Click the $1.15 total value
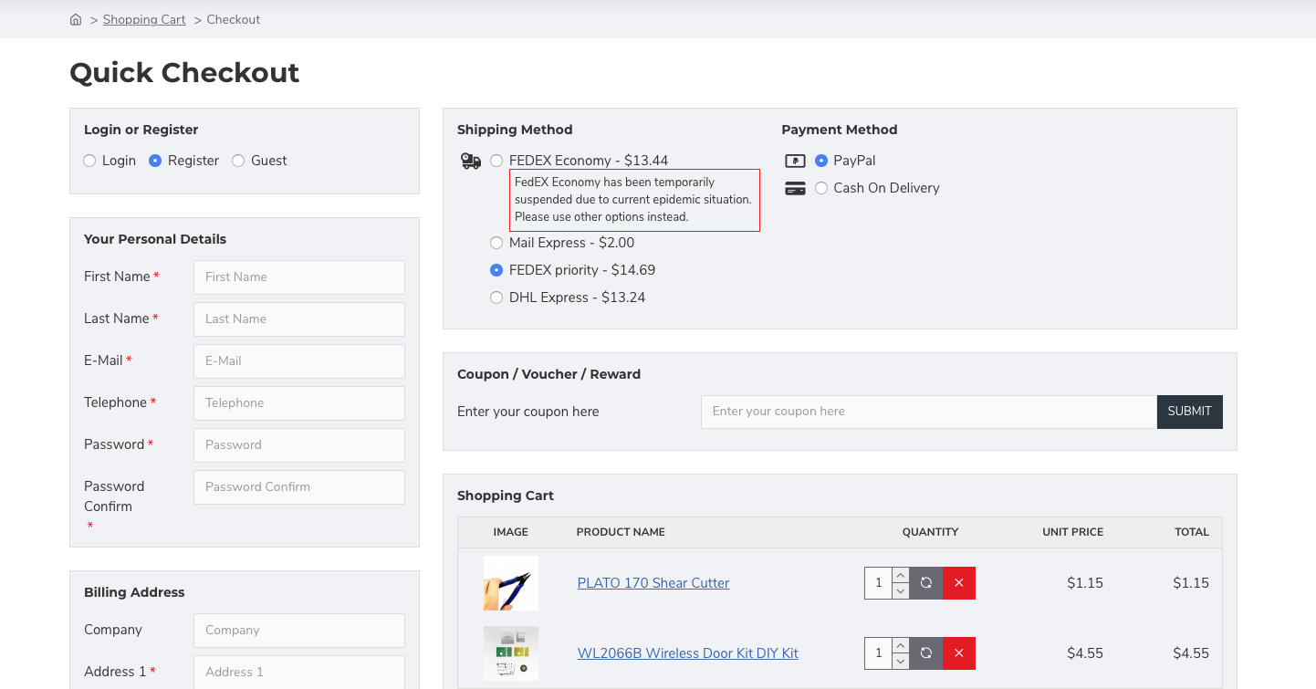Viewport: 1316px width, 689px height. 1191,583
